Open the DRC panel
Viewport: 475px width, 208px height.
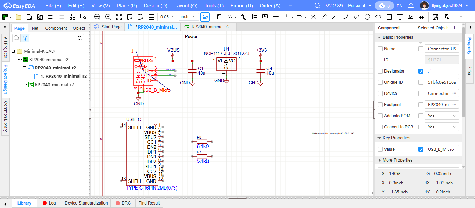click(x=123, y=203)
